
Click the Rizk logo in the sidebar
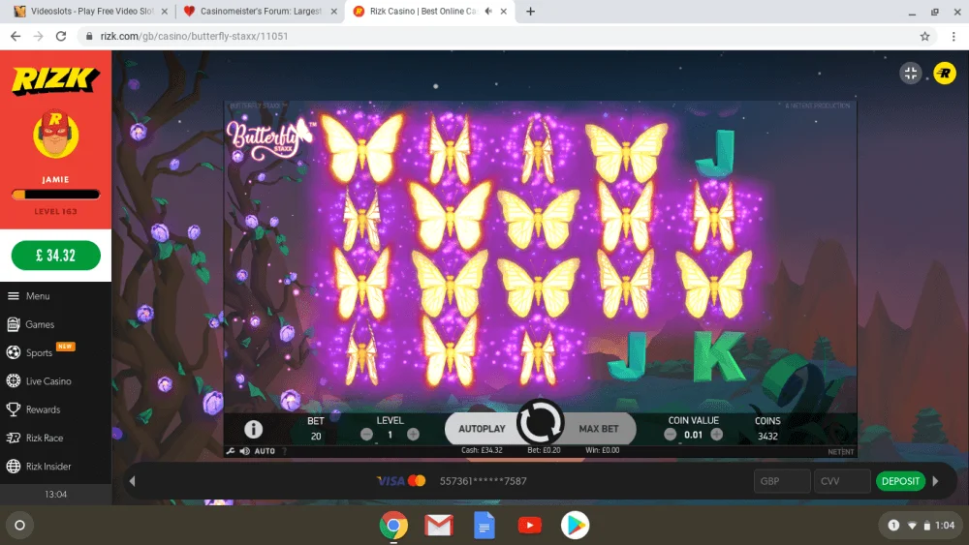point(55,79)
